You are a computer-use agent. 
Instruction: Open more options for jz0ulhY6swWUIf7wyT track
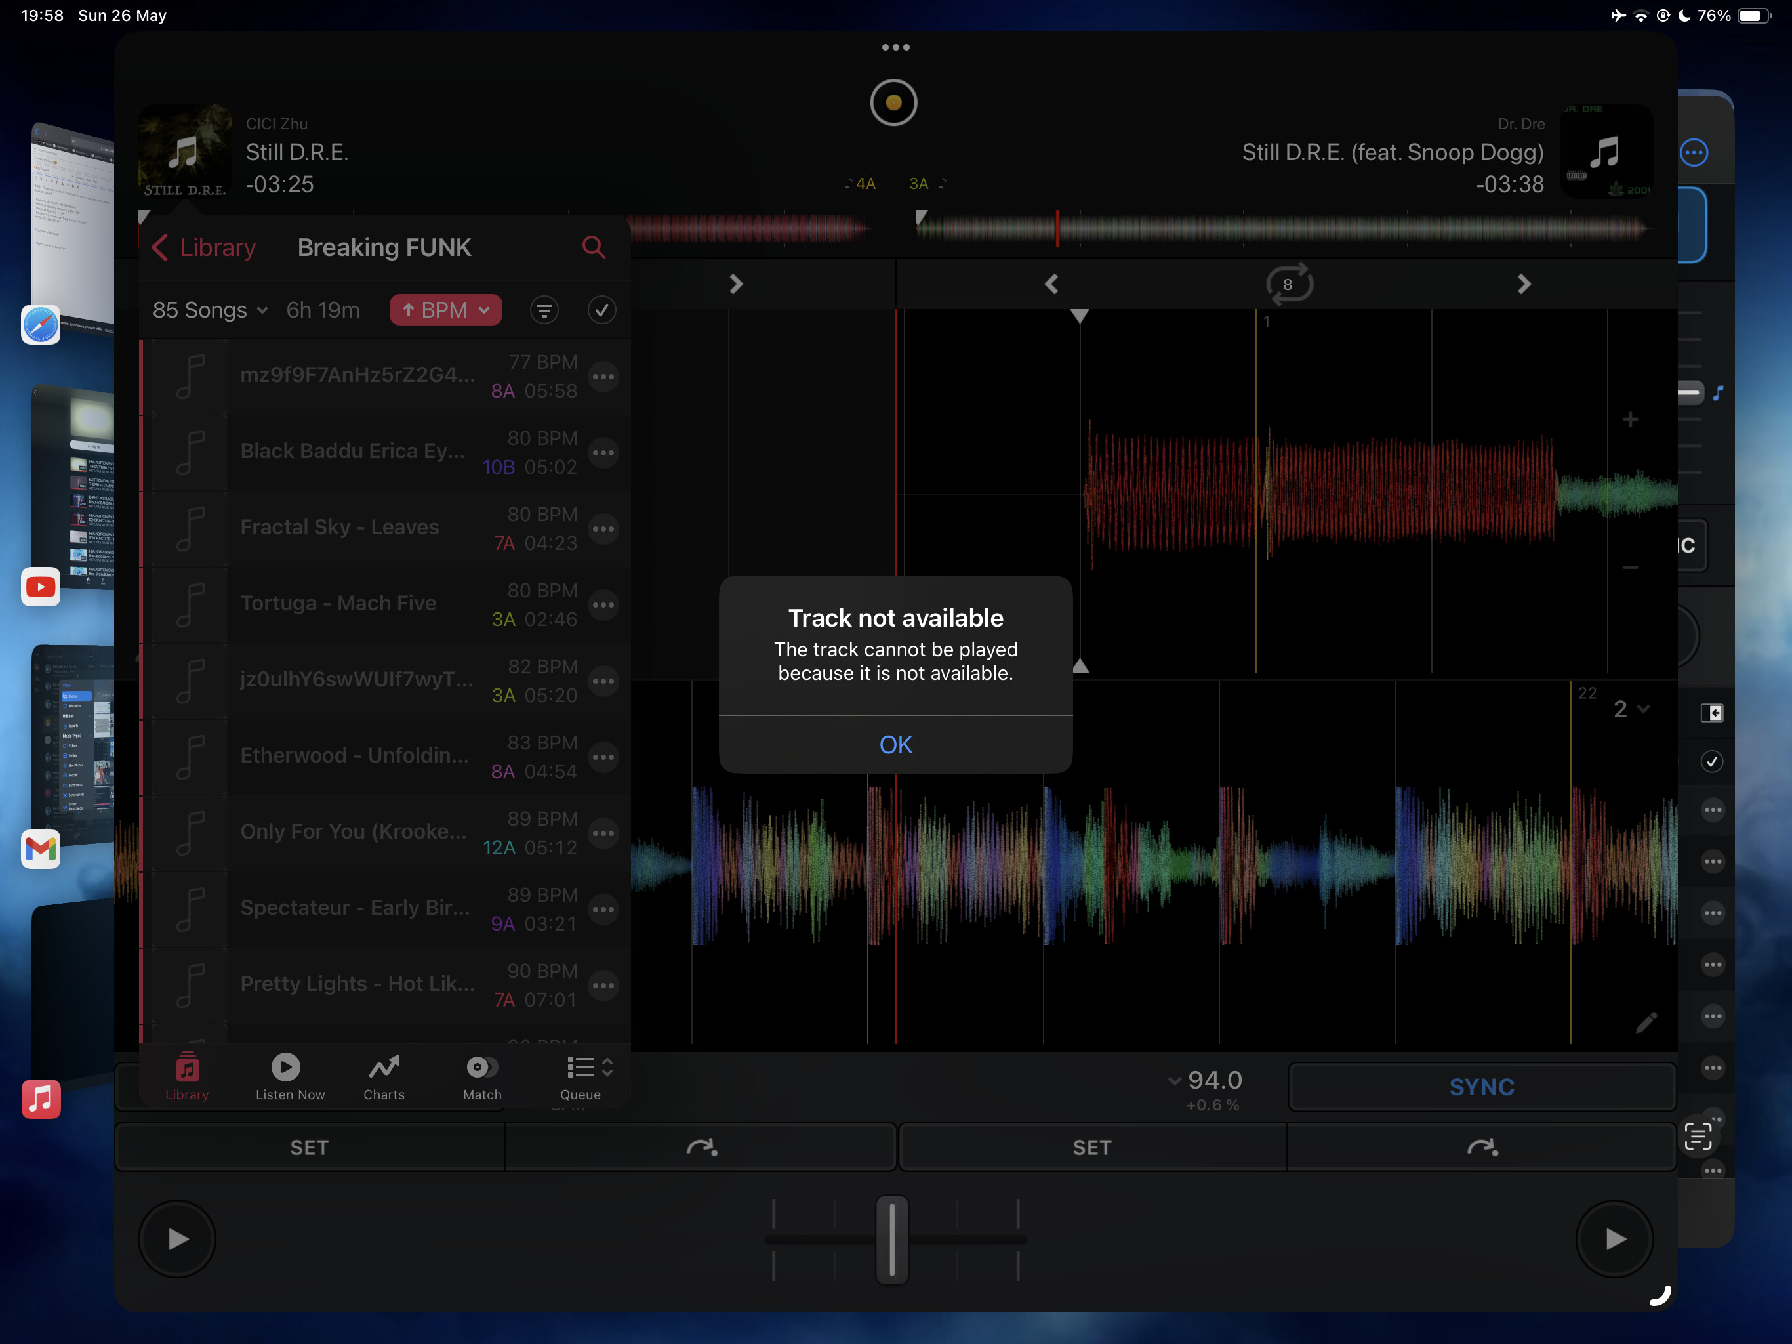click(x=603, y=681)
